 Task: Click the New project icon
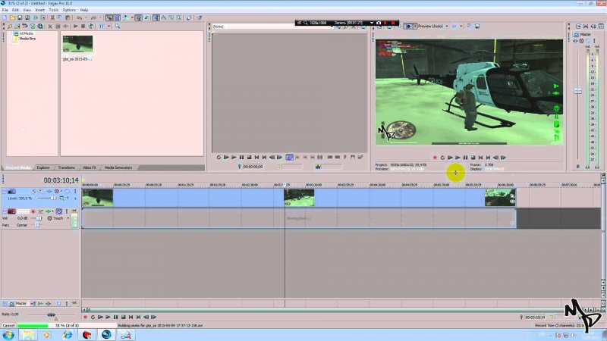[5, 17]
